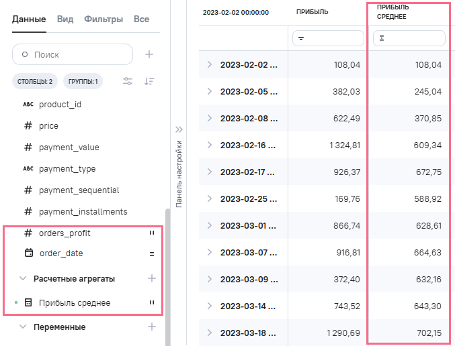Click the sort order icon
This screenshot has height=346, width=455.
click(x=149, y=82)
